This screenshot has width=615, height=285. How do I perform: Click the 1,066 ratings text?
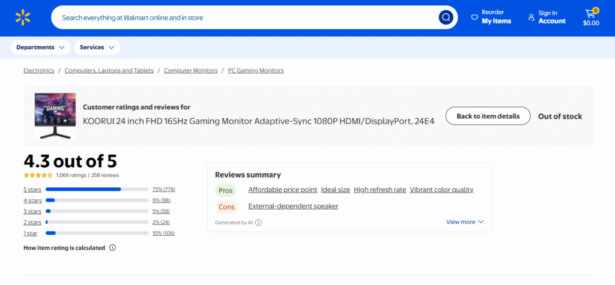click(71, 175)
